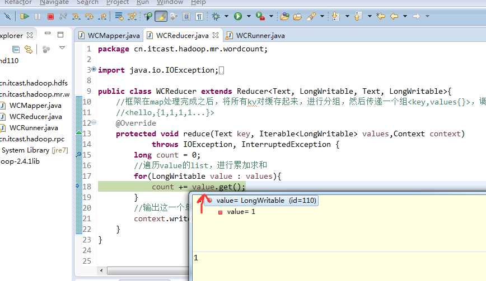Image resolution: width=486 pixels, height=281 pixels.
Task: Toggle Skip All Breakpoints
Action: pos(7,16)
